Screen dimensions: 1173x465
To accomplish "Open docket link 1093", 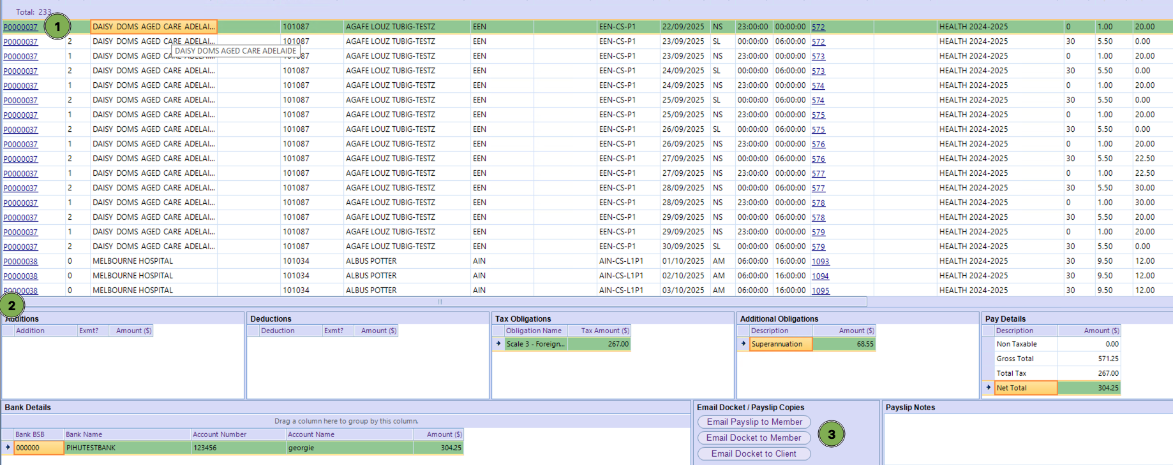I will tap(820, 262).
